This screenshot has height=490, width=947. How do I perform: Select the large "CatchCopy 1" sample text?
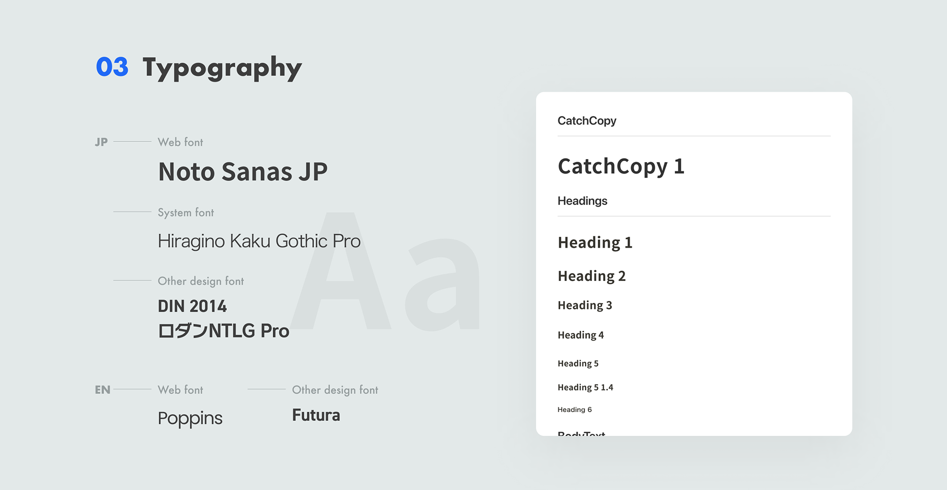pos(621,166)
